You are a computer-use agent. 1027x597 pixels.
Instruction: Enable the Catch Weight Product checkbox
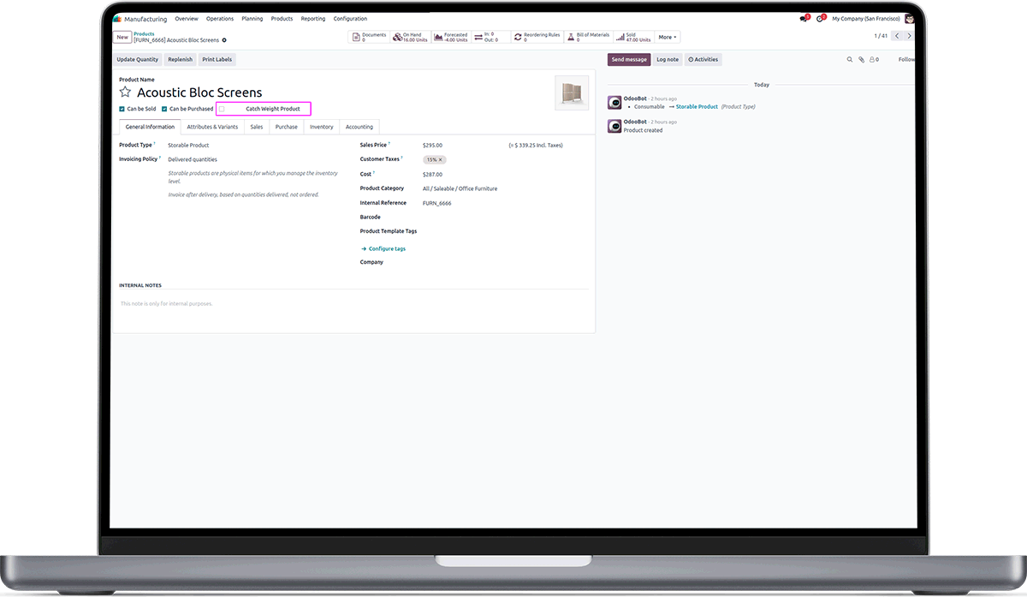tap(222, 109)
